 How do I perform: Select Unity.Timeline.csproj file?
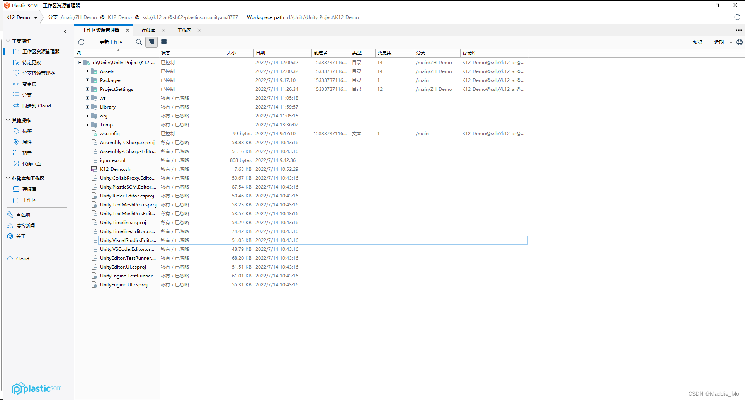pos(123,222)
